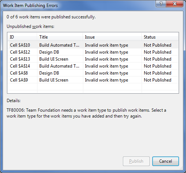Select the Cell $A$10 row

(x=93, y=45)
